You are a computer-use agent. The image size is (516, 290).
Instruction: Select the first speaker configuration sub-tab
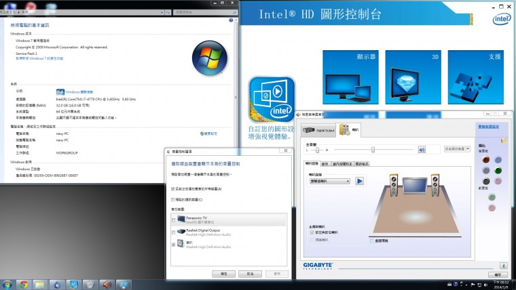(312, 163)
